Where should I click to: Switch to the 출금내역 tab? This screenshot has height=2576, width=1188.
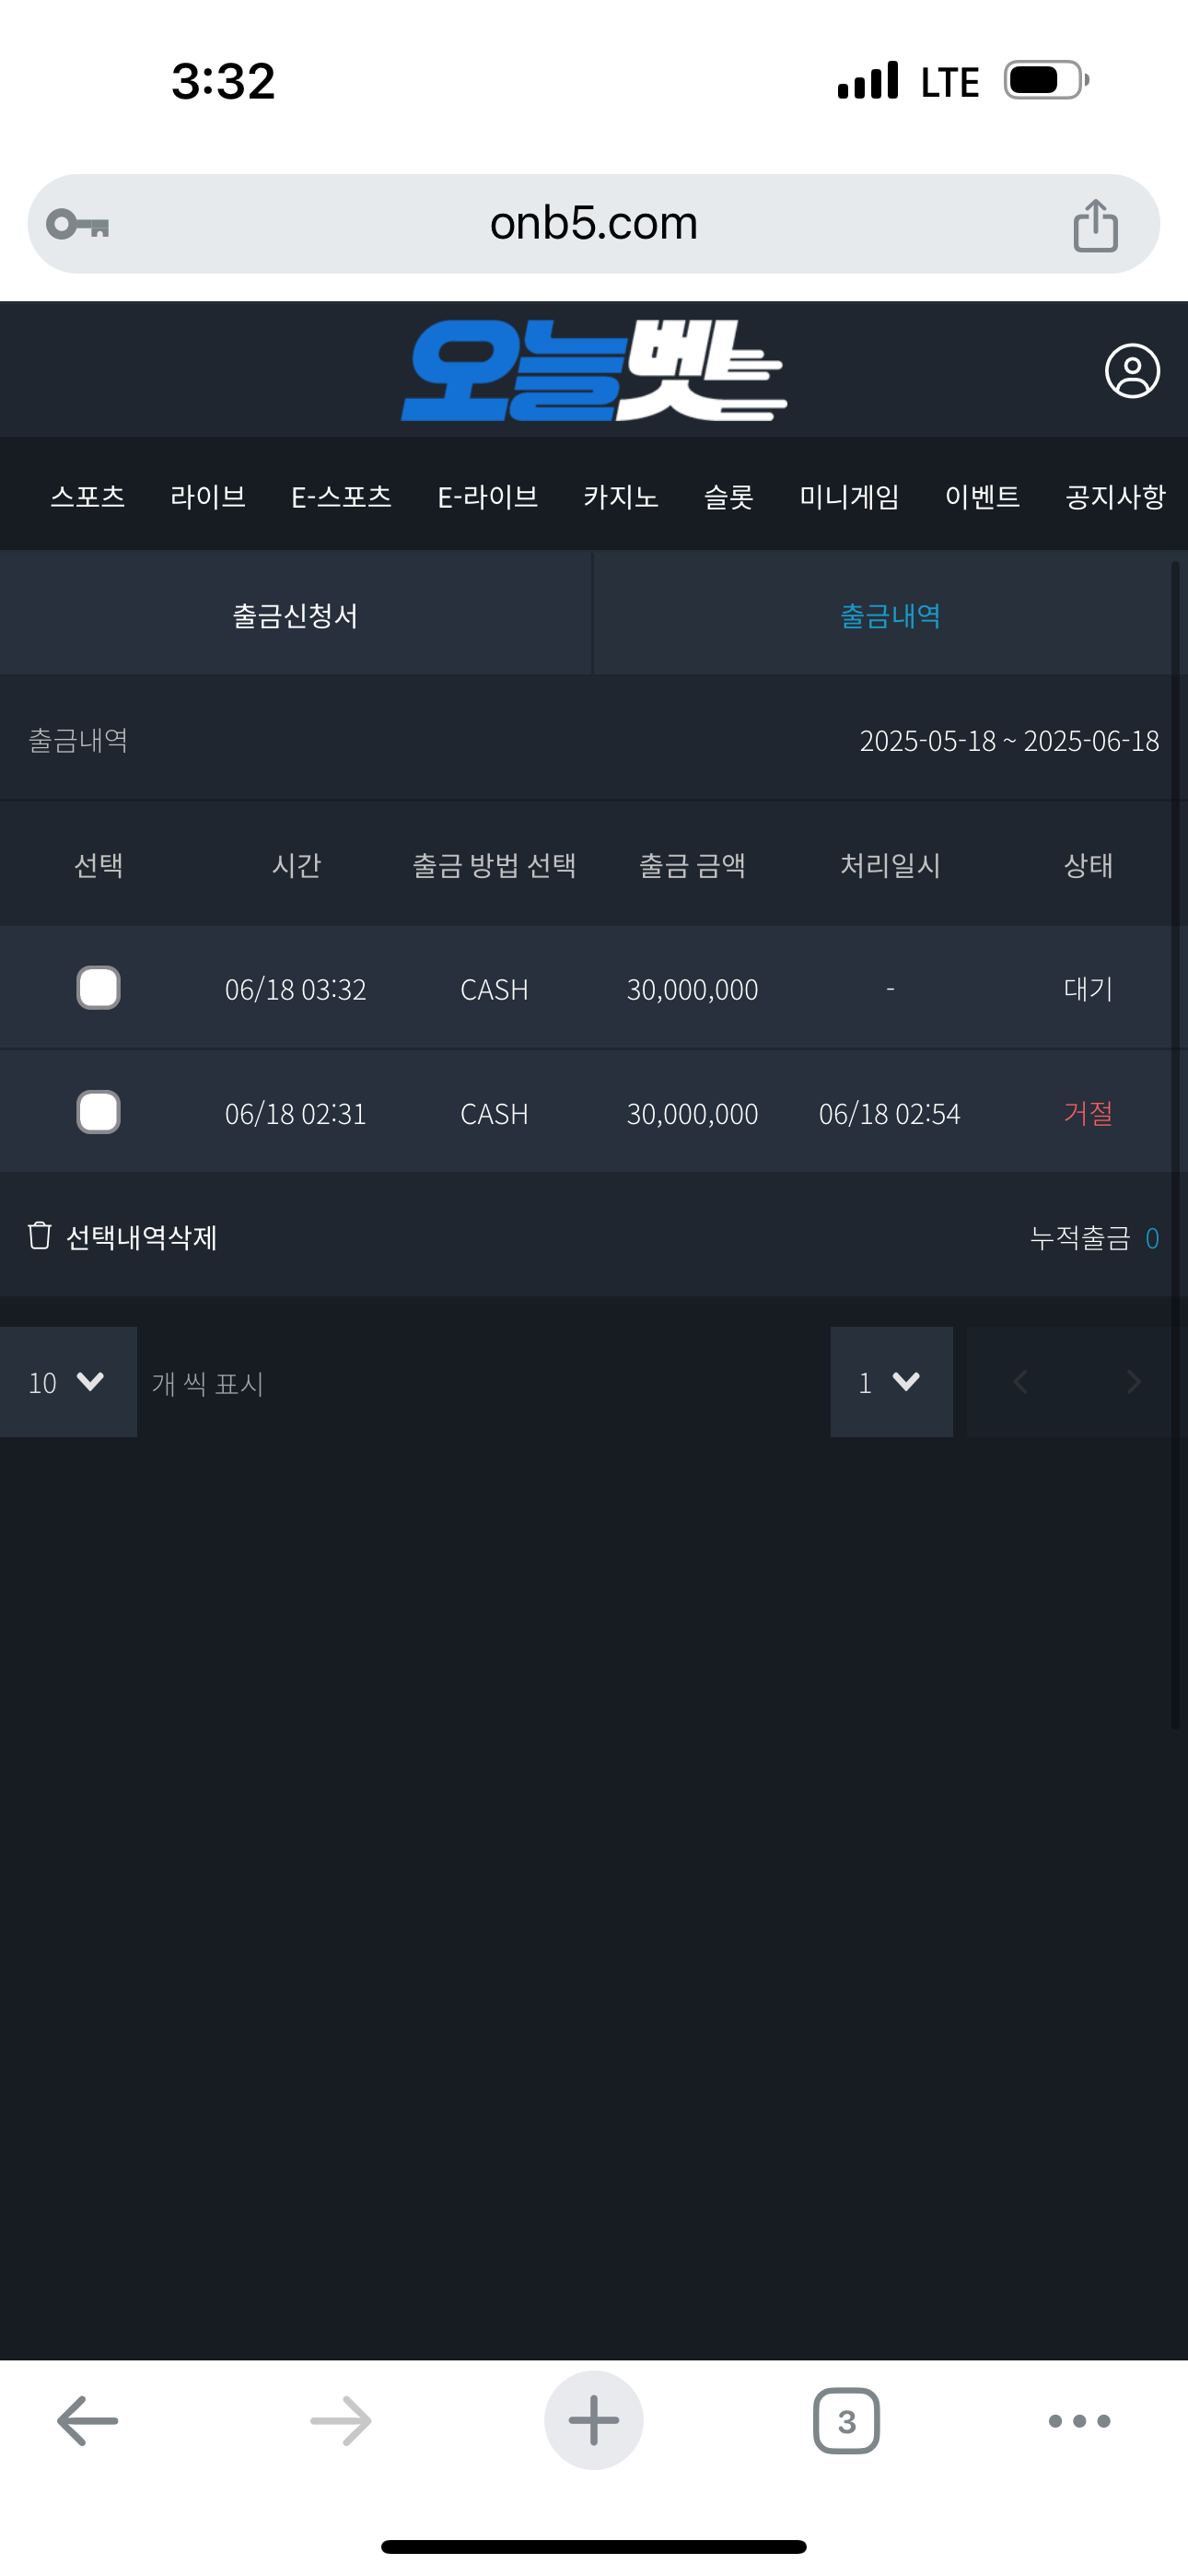point(890,615)
